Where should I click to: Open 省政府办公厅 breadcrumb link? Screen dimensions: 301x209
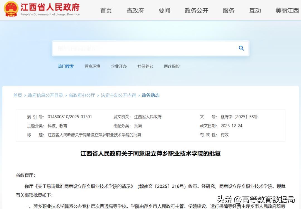(82, 95)
